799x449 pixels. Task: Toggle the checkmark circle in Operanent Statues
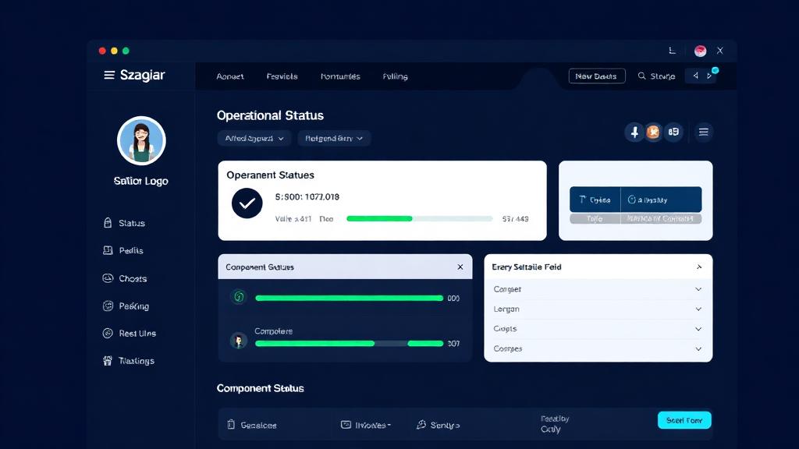pos(247,203)
